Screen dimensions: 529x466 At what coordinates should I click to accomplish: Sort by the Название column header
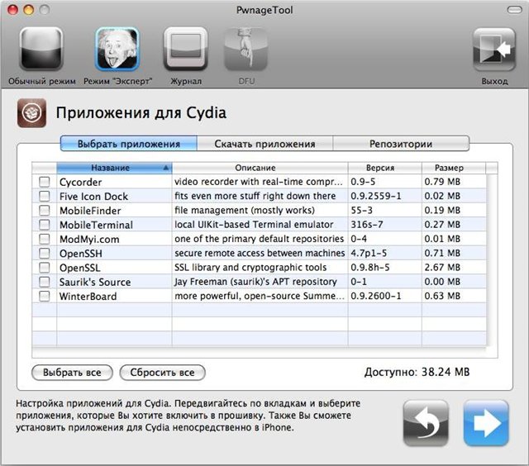pos(114,168)
